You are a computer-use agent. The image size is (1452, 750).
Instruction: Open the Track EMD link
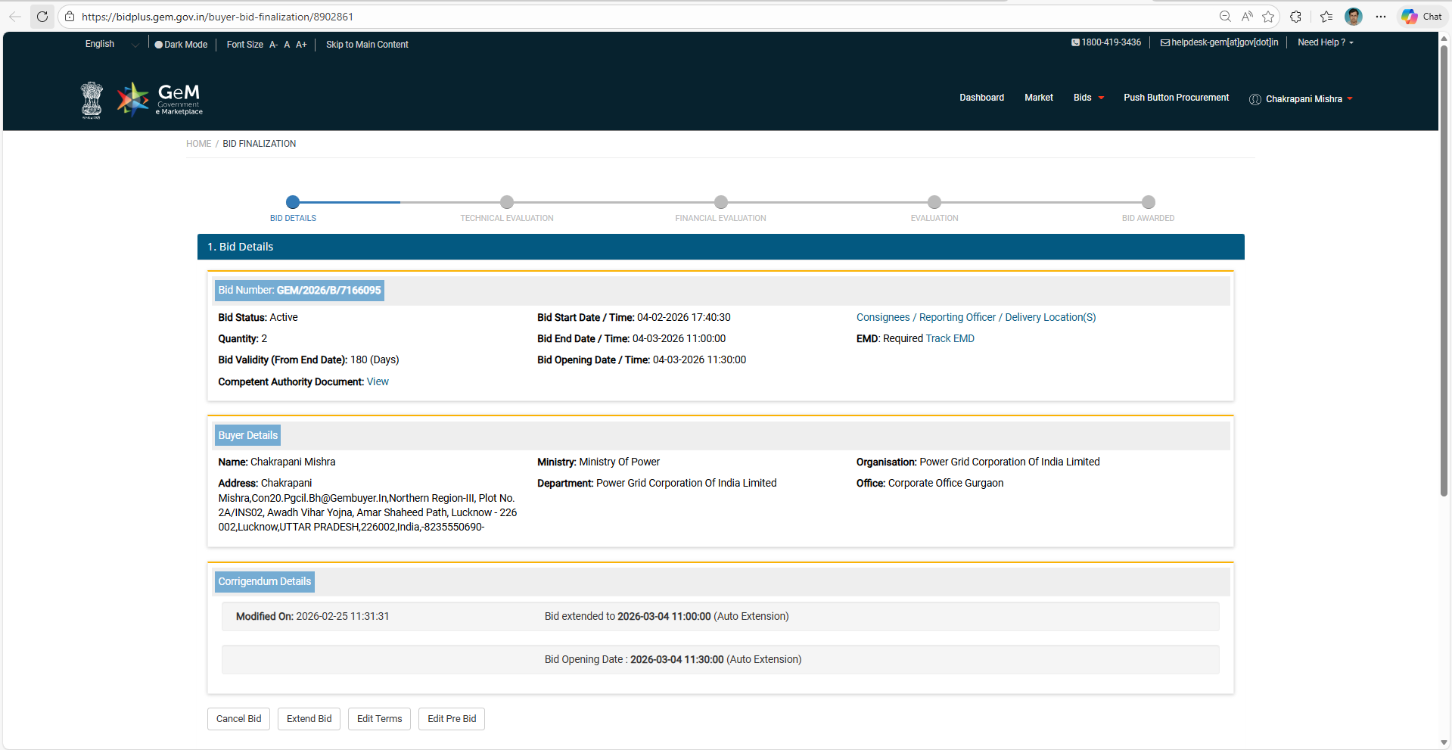click(x=950, y=338)
